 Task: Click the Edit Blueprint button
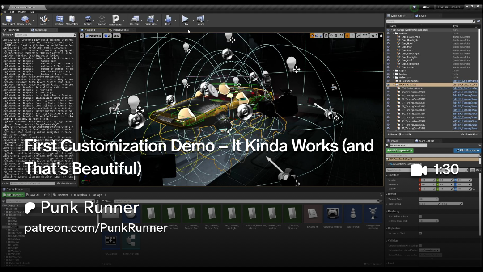tap(467, 151)
